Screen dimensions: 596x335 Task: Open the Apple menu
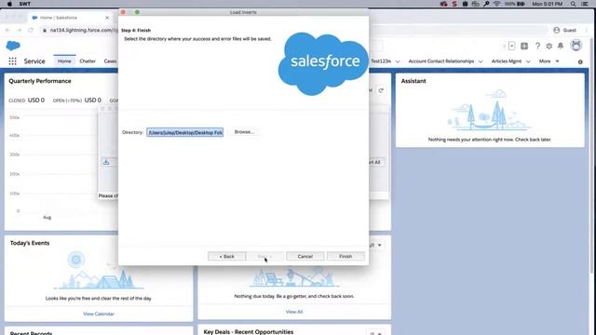9,4
